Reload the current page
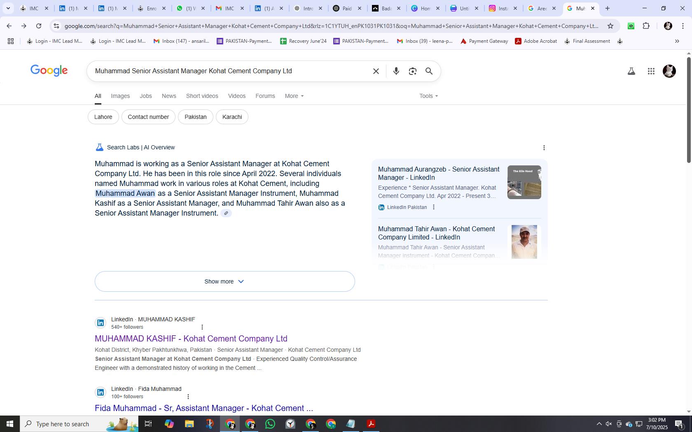Image resolution: width=692 pixels, height=432 pixels. coord(39,26)
